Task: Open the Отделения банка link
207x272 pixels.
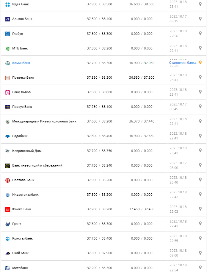Action: pyautogui.click(x=183, y=63)
